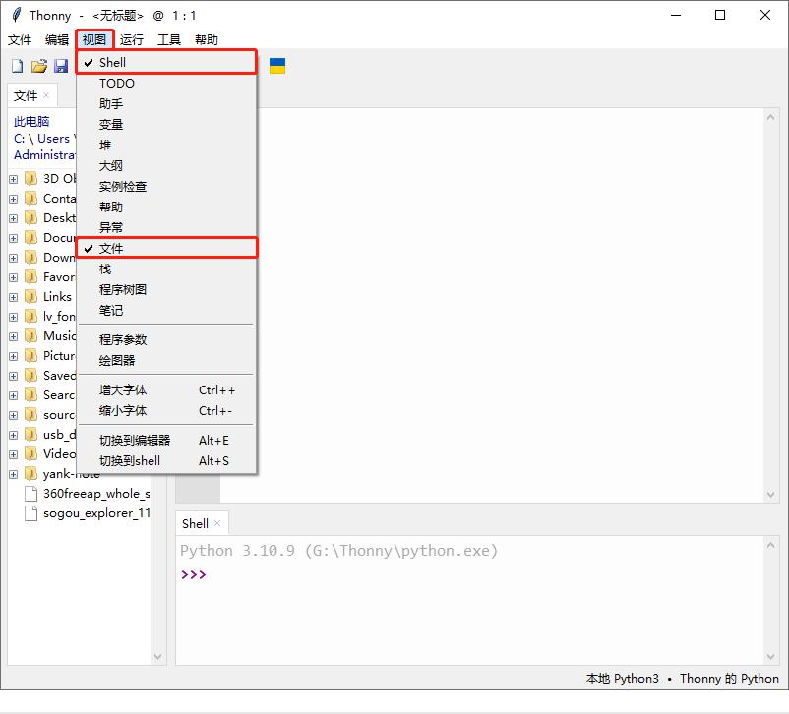
Task: Choose 增大字体 from the view menu
Action: (x=123, y=390)
